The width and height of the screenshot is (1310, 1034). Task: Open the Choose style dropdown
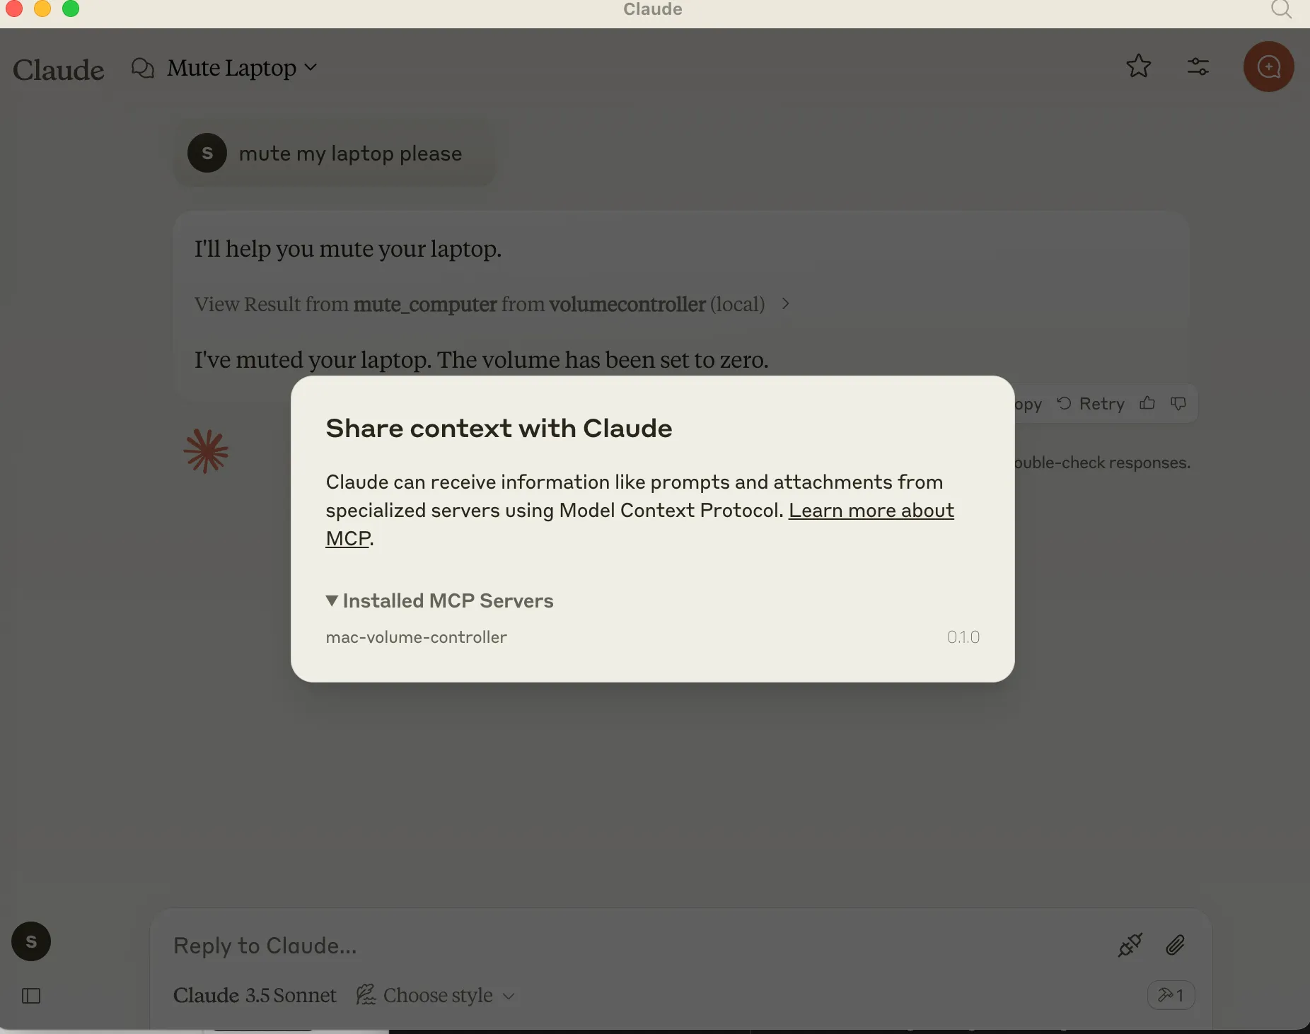point(436,995)
